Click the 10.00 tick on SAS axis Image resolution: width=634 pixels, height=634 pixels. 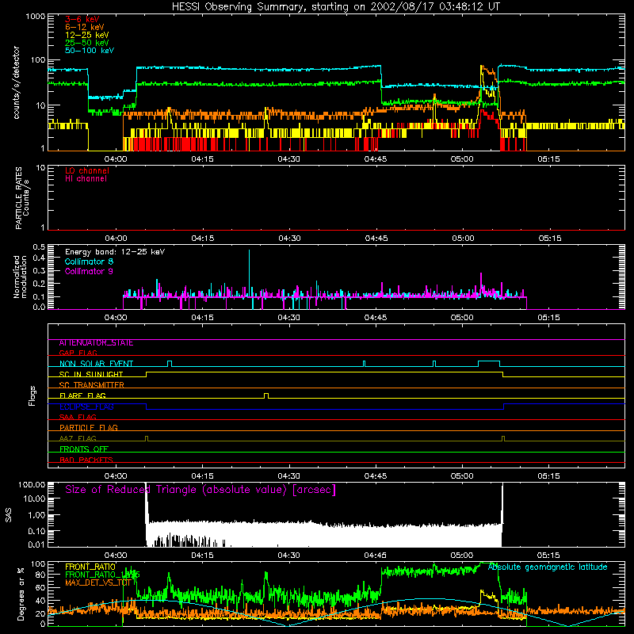click(x=34, y=498)
